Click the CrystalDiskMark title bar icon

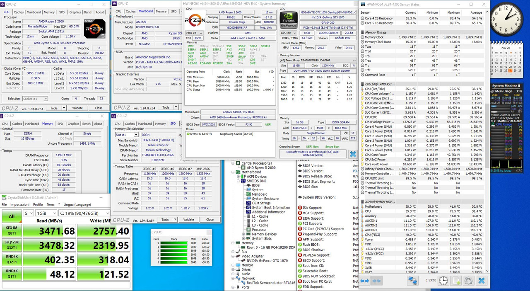(4, 198)
